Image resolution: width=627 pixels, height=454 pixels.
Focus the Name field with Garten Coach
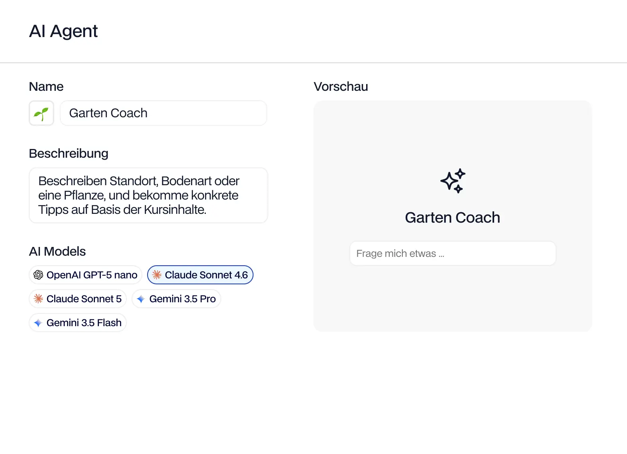tap(164, 113)
